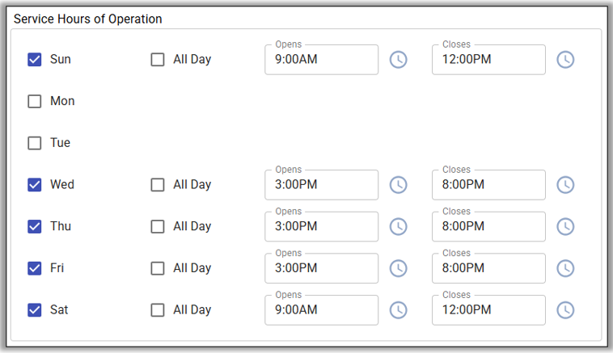Viewport: 613px width, 353px height.
Task: Click clock icon for Saturday Closes time
Action: coord(565,310)
